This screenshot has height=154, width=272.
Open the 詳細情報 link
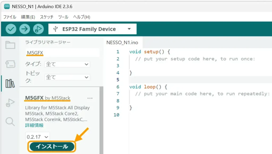34,125
